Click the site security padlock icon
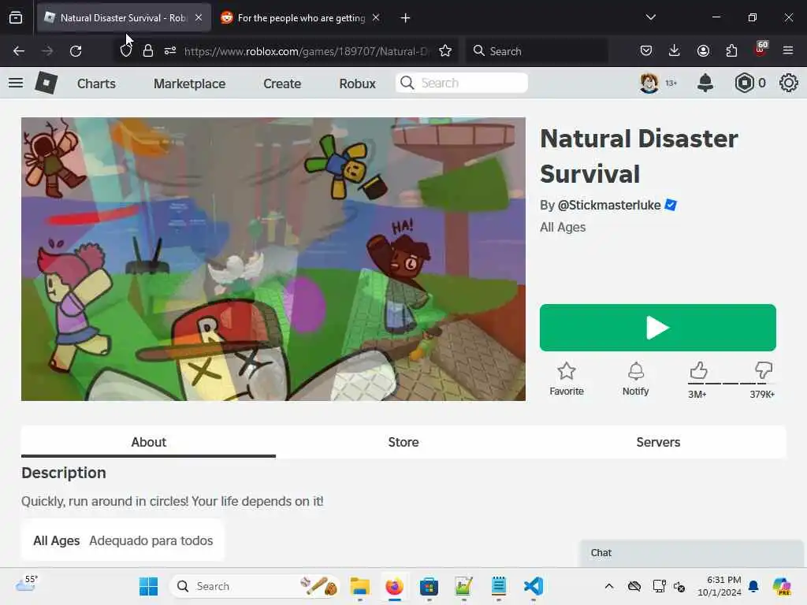The height and width of the screenshot is (605, 807). (x=147, y=51)
